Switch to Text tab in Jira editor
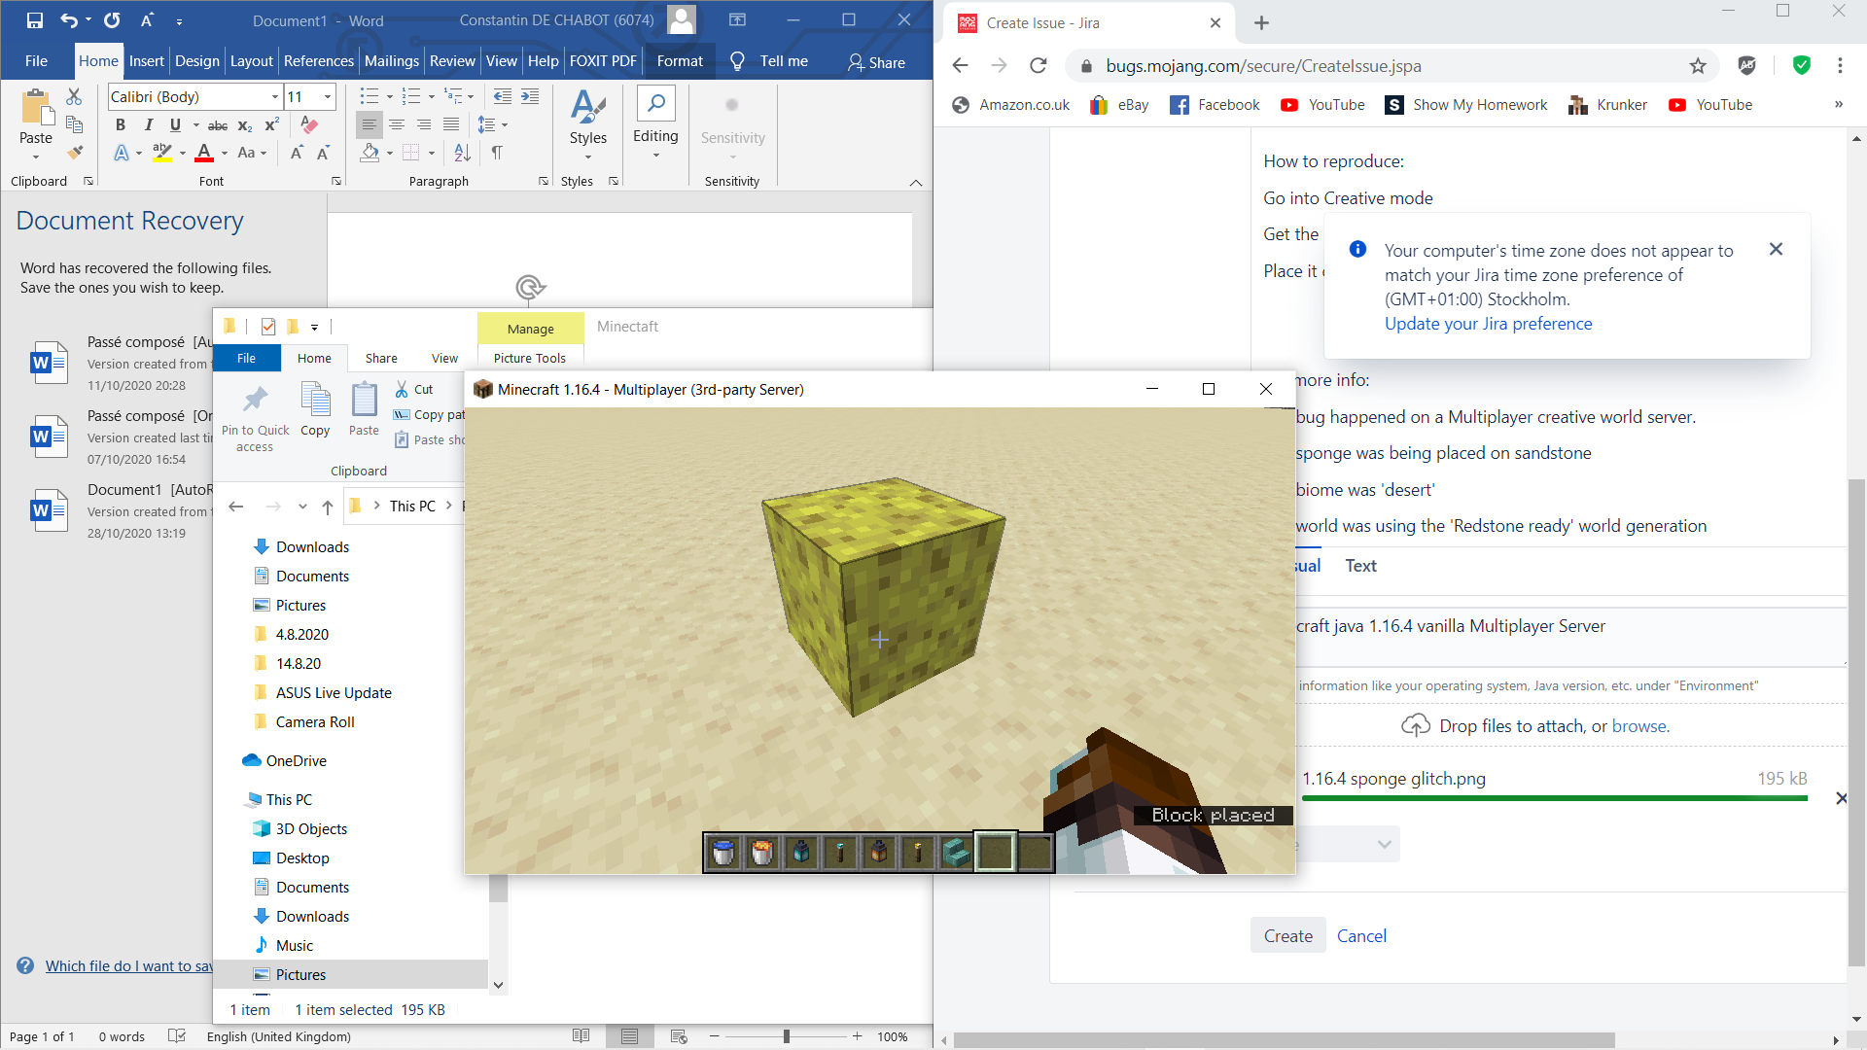 click(1360, 566)
